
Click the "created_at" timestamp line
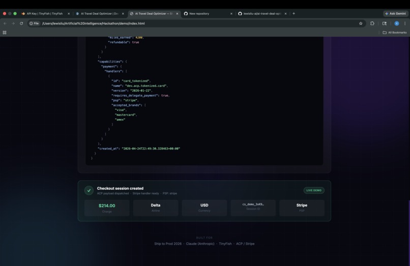click(139, 149)
